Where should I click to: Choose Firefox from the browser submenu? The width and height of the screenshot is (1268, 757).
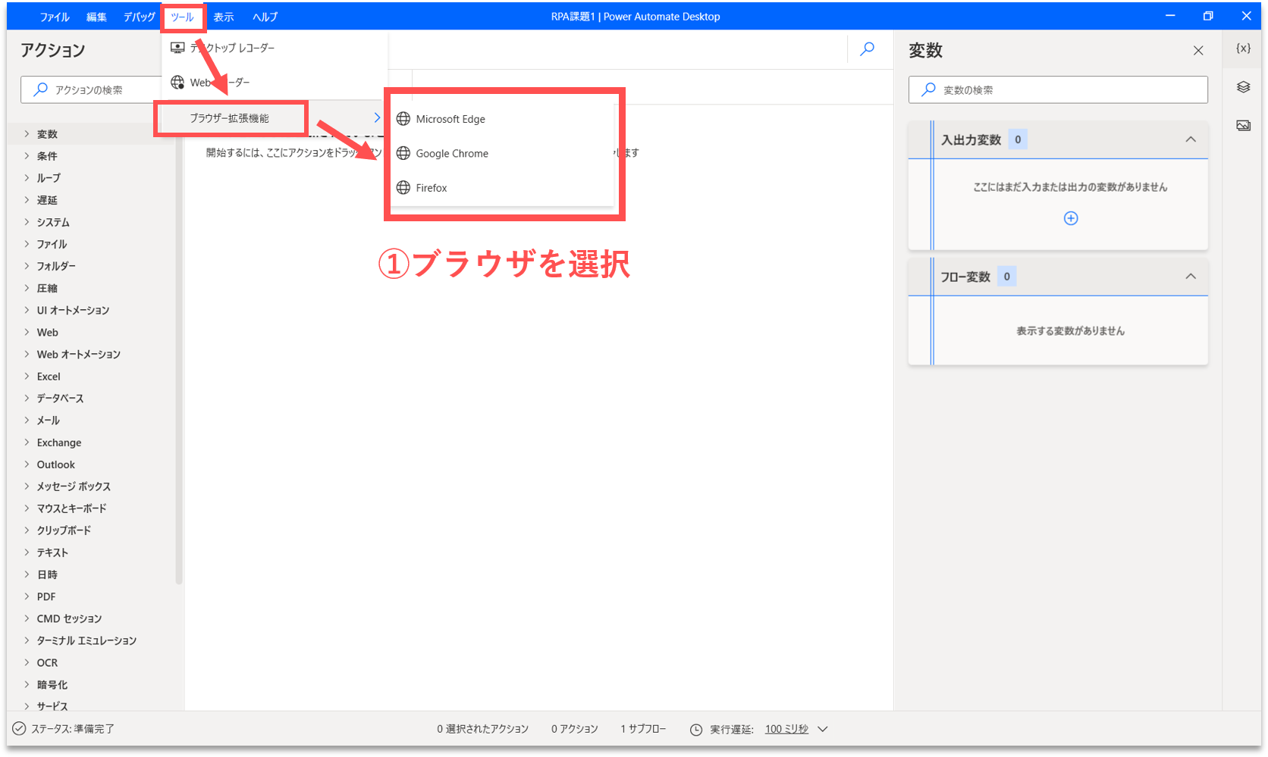(x=431, y=188)
